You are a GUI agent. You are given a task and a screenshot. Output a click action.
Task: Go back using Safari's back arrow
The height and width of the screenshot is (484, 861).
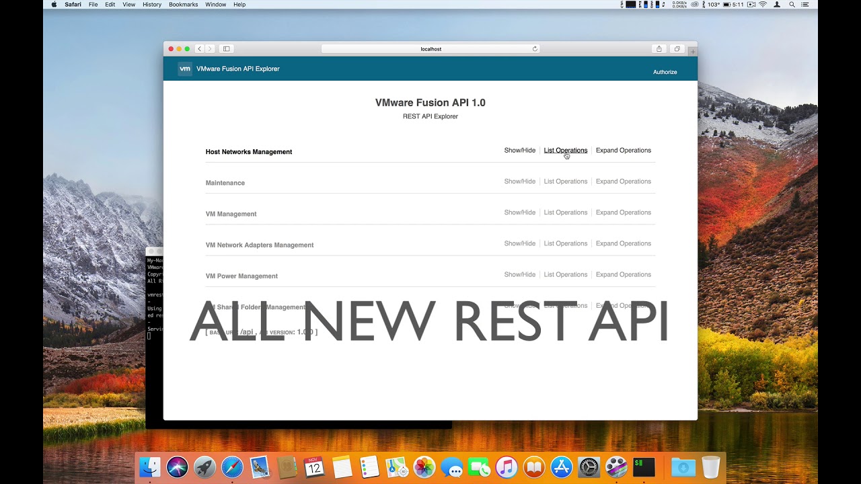[x=200, y=49]
